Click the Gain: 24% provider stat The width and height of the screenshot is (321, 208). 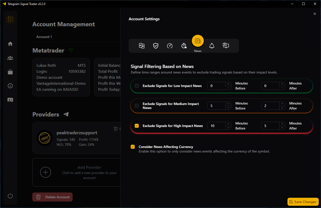pyautogui.click(x=87, y=144)
